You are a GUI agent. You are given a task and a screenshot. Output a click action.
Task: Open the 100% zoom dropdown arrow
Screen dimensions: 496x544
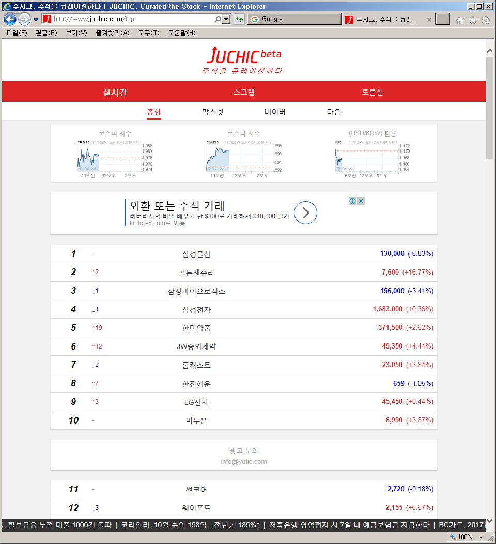481,537
